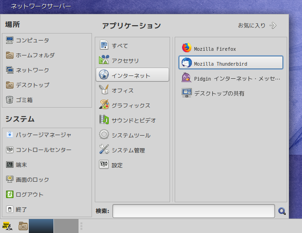The image size is (302, 233).
Task: Open デスクトップの共有 desktop sharing icon
Action: 187,93
